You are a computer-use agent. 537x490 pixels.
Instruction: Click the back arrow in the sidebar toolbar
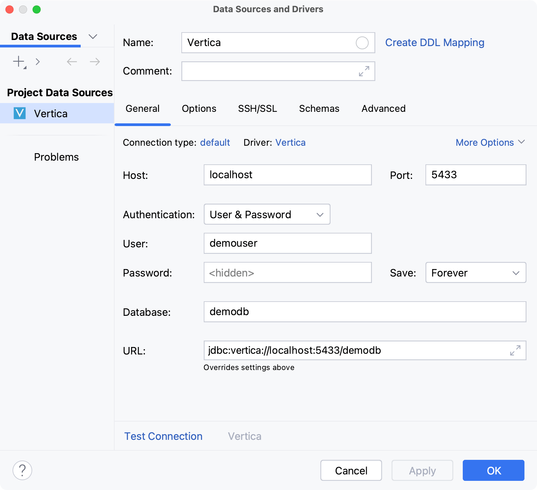pos(72,62)
